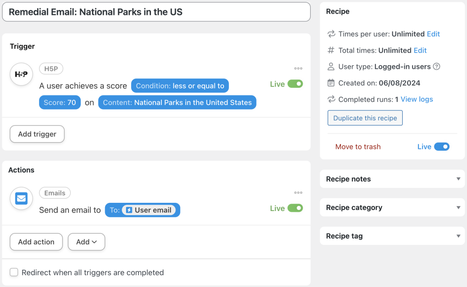The image size is (467, 287).
Task: Click the Add trigger button
Action: click(37, 134)
